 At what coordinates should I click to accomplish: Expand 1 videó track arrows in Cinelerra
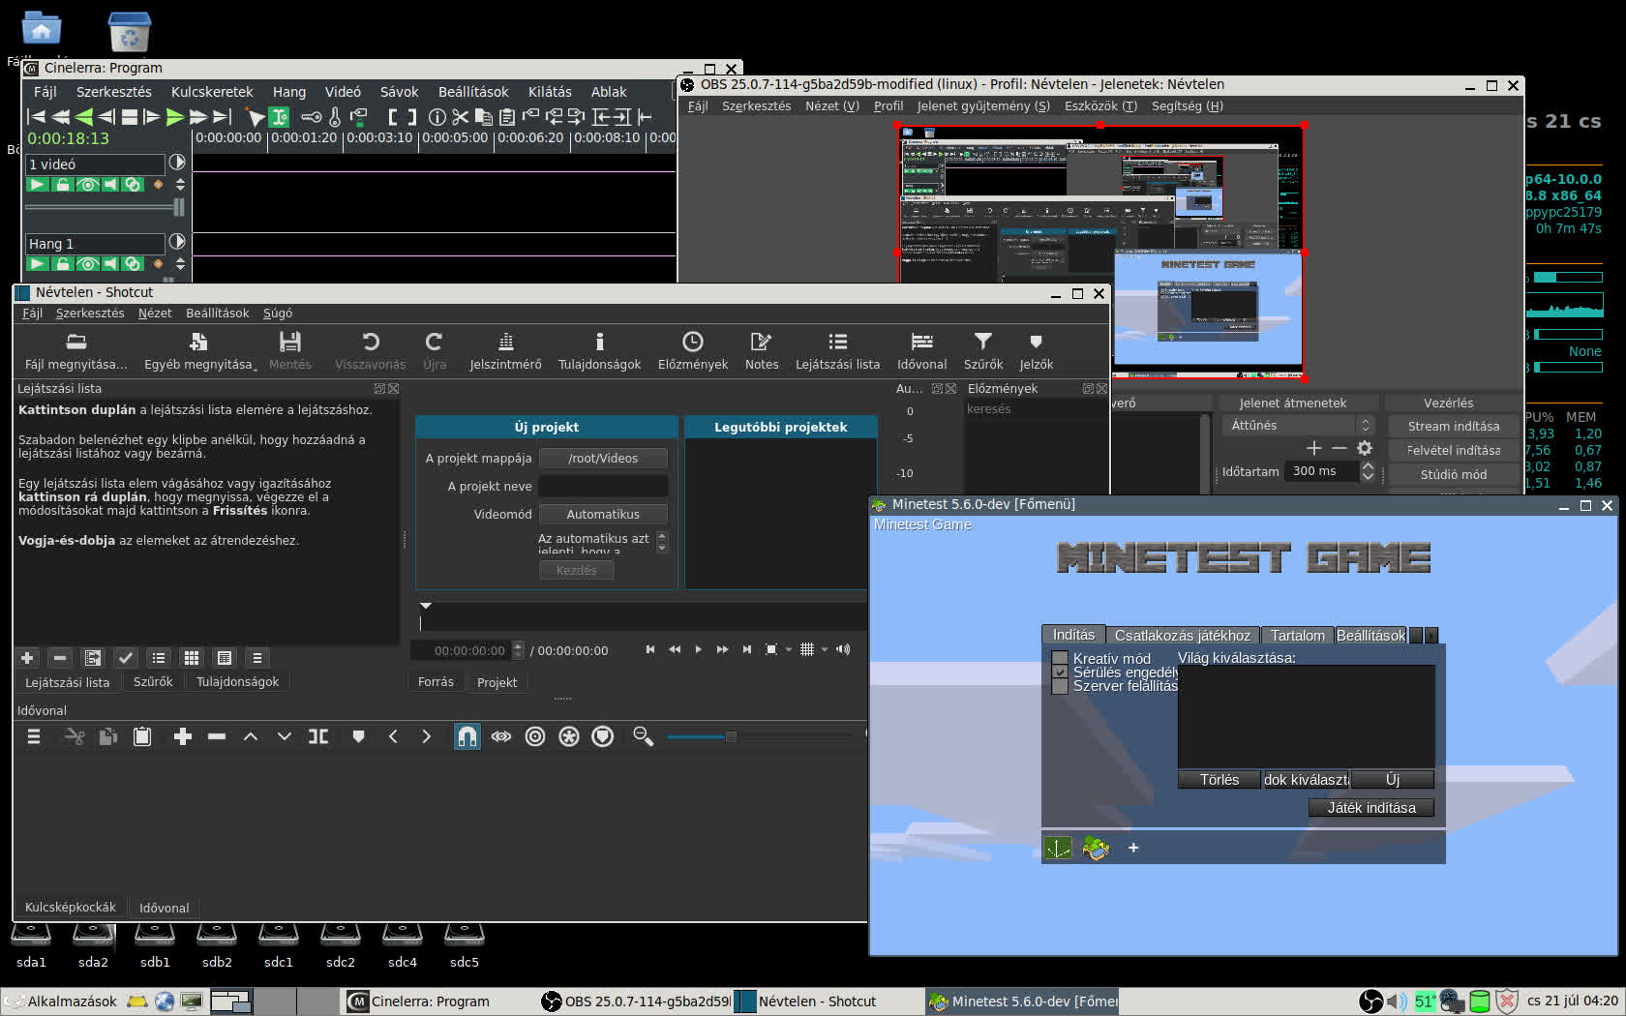180,185
